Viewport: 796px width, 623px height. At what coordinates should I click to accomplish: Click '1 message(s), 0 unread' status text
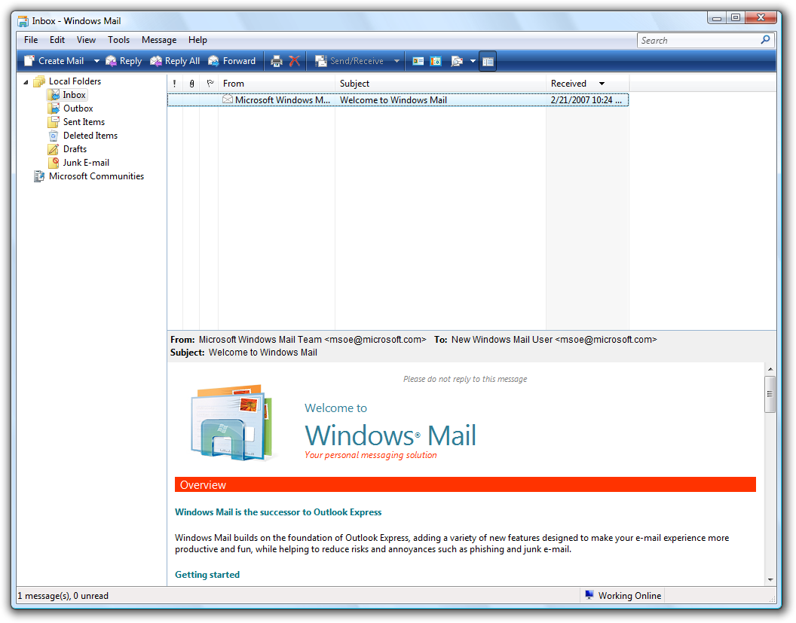coord(63,596)
